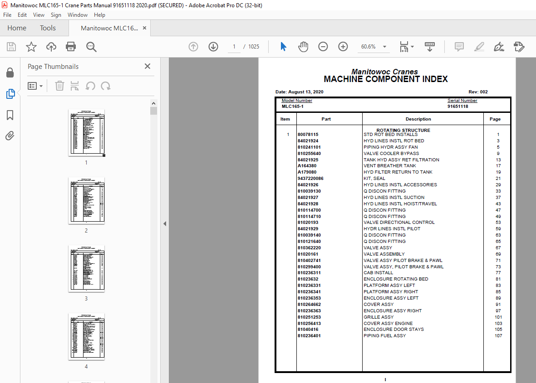Click the page number input field
536x383 pixels.
coord(234,46)
